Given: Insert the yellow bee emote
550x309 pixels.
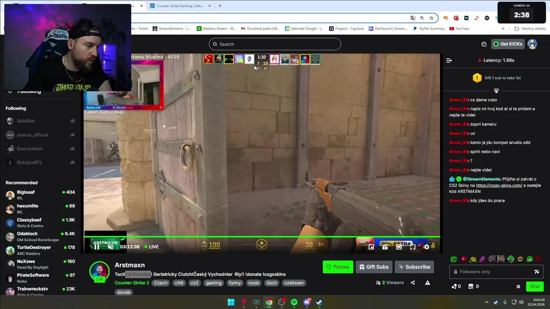Looking at the screenshot, I should pos(473,259).
